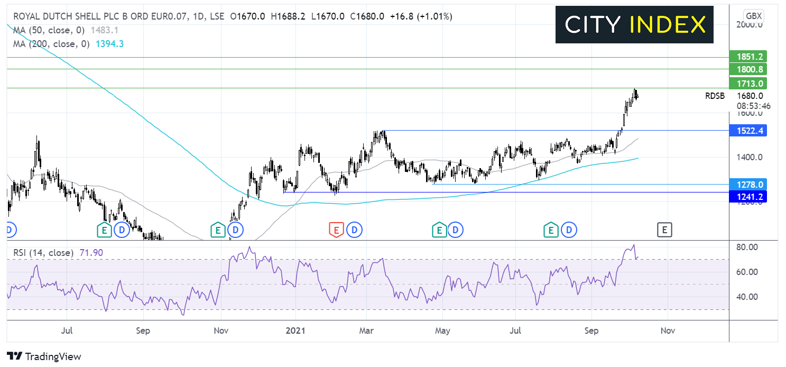The height and width of the screenshot is (367, 786).
Task: Select the MA 200 close indicator label
Action: [x=50, y=44]
